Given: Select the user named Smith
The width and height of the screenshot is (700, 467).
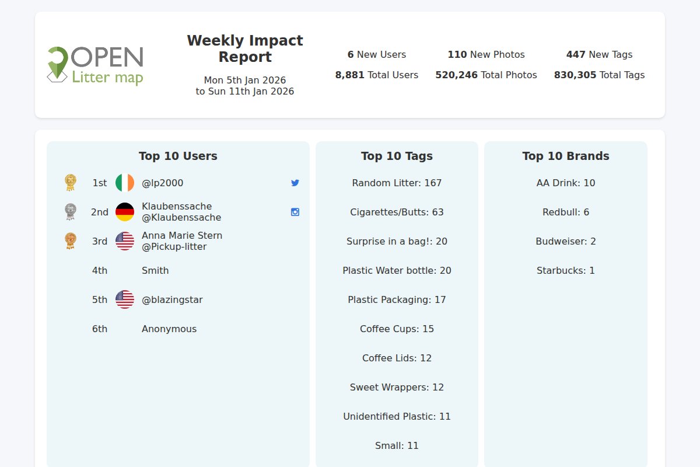Looking at the screenshot, I should pos(155,270).
